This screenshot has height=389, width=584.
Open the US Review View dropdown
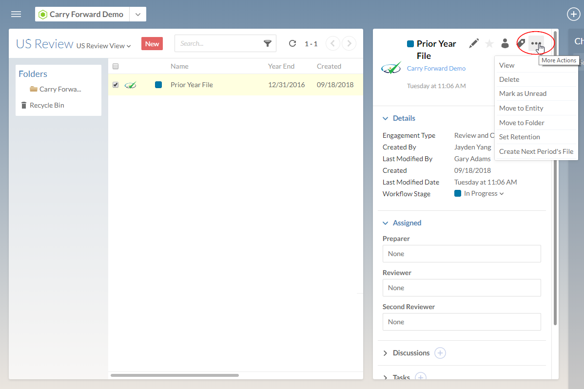[x=103, y=46]
